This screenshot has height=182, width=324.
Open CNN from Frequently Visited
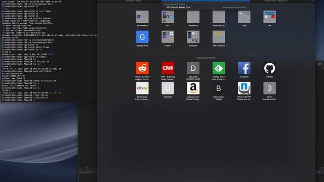(168, 68)
